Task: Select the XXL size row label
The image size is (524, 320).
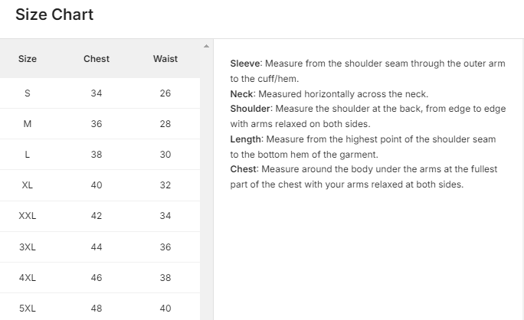Action: pos(28,216)
